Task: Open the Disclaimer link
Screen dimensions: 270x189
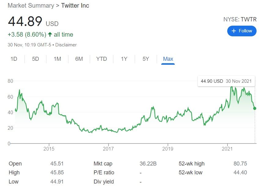Action: pyautogui.click(x=67, y=45)
